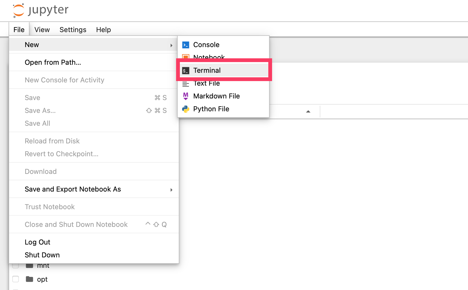Open the opt folder name
The width and height of the screenshot is (468, 290).
click(42, 279)
